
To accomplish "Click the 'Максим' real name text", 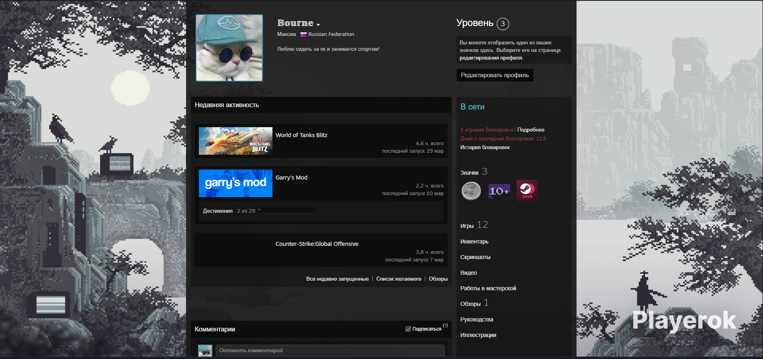I will coord(286,34).
